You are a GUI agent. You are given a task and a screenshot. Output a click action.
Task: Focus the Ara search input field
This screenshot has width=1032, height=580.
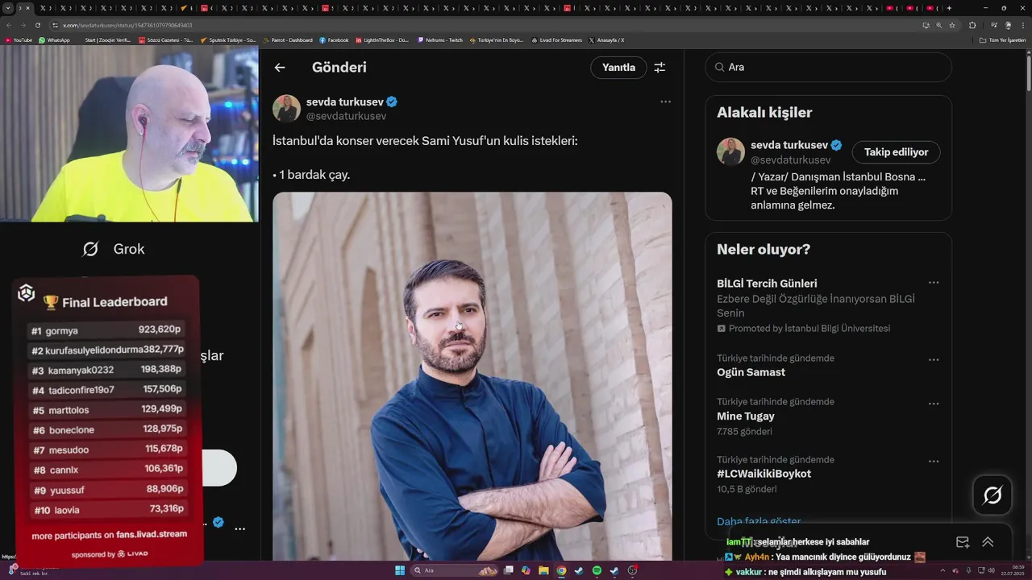coord(828,68)
